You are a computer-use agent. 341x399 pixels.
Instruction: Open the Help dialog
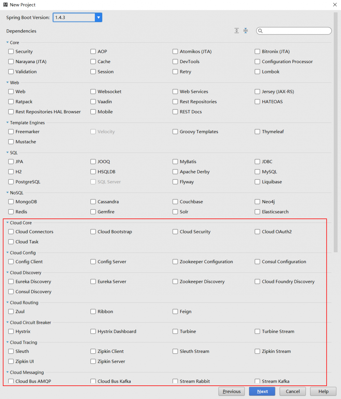[x=323, y=391]
